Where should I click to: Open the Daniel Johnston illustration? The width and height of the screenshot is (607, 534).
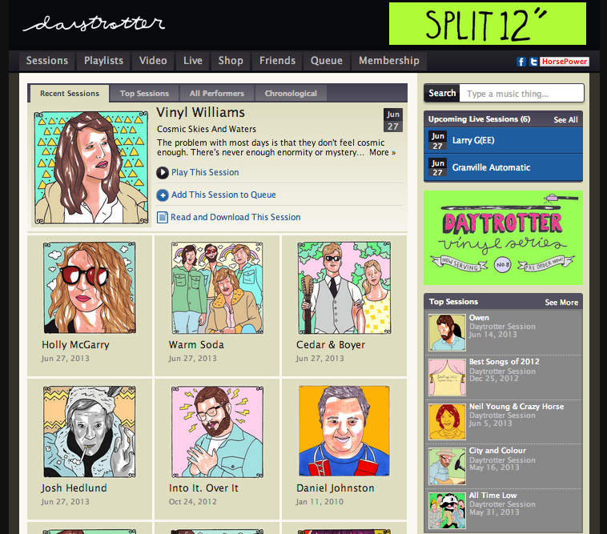click(344, 432)
